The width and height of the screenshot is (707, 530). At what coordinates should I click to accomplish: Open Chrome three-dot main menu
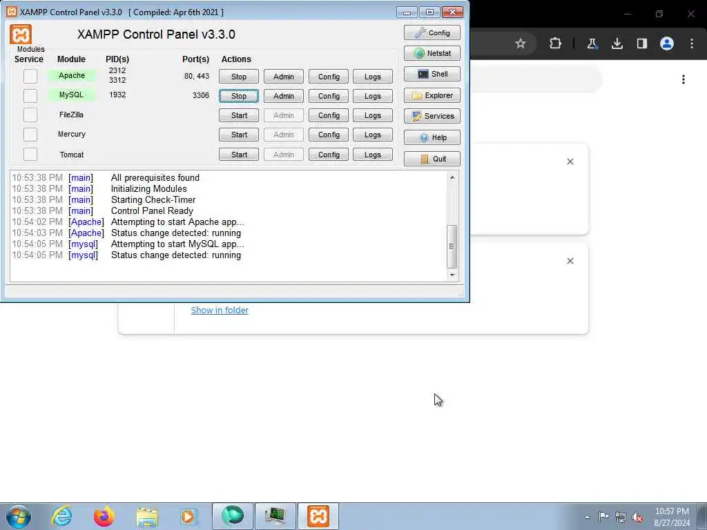point(692,43)
